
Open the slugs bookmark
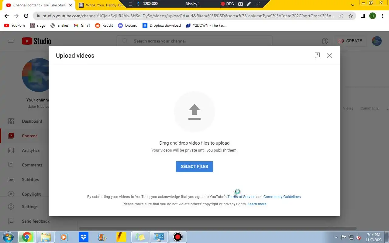[38, 26]
